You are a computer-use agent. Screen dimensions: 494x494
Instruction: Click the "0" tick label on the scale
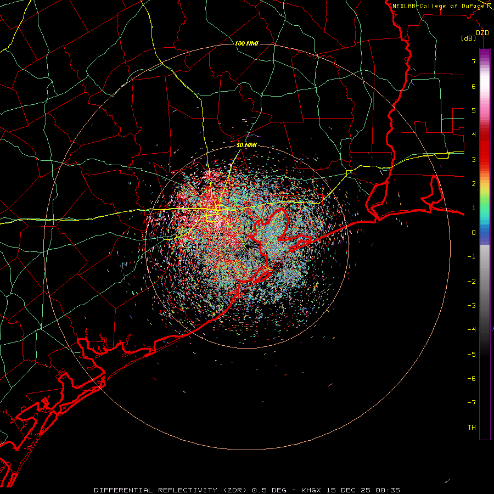[474, 233]
